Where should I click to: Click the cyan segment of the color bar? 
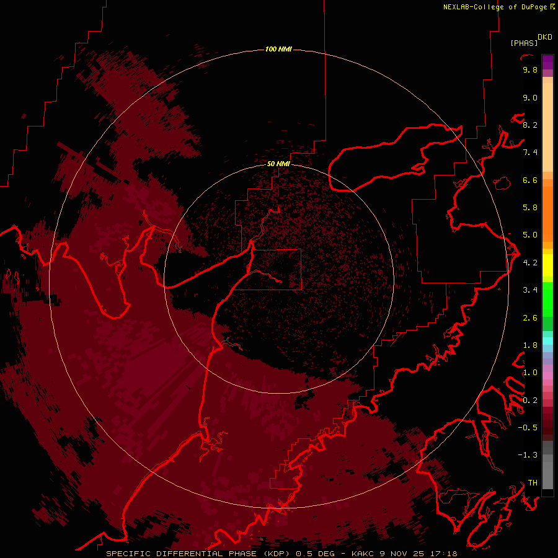pos(547,340)
